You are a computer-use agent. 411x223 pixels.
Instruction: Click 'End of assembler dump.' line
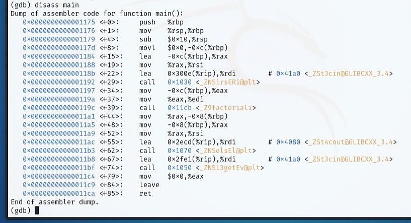coord(54,202)
